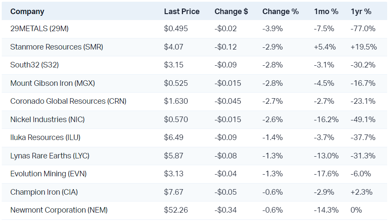
Task: Click the 1mo % column header
Action: pos(326,12)
